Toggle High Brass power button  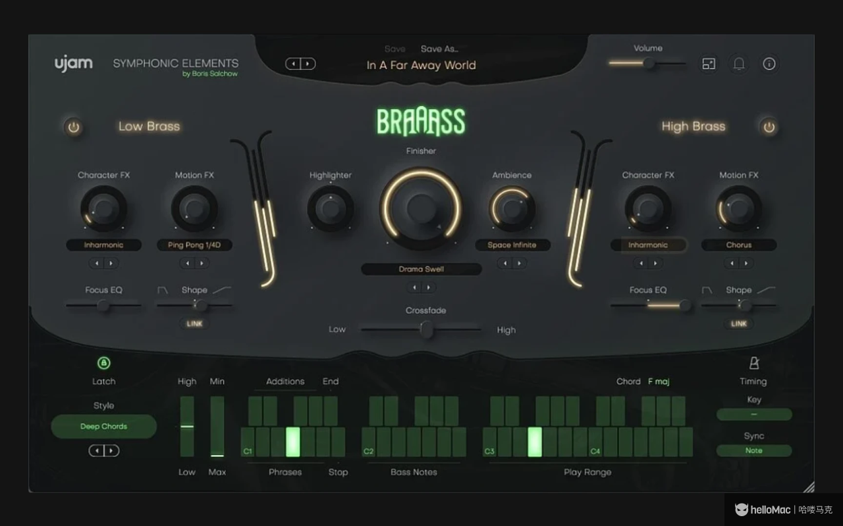tap(769, 127)
